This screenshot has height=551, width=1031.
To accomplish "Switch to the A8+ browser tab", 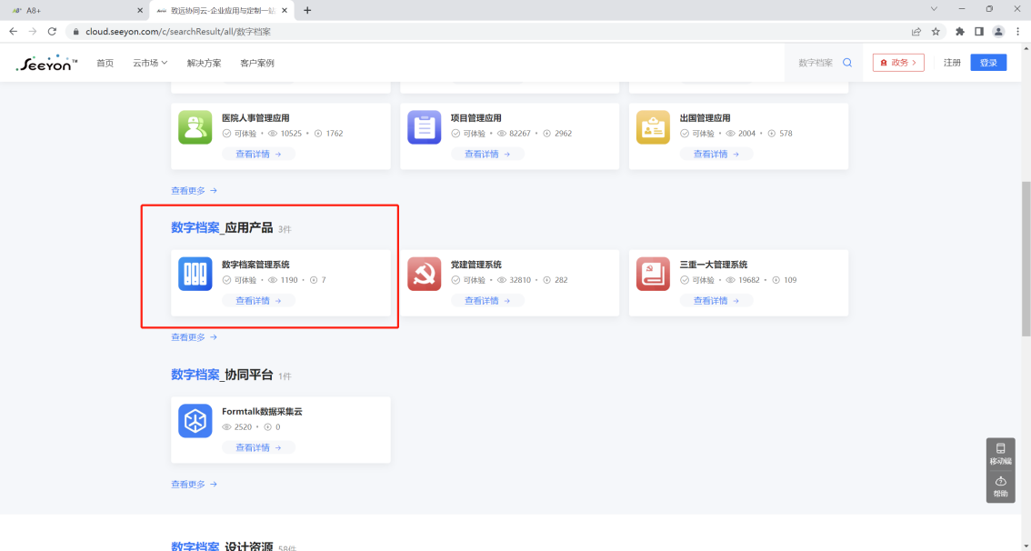I will click(75, 11).
